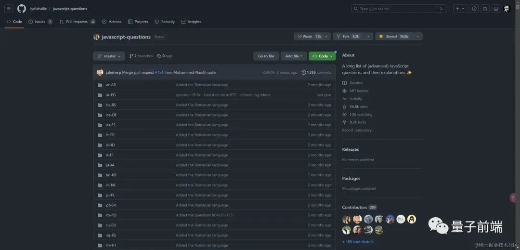
Task: Open the hamburger navigation menu
Action: 9,9
